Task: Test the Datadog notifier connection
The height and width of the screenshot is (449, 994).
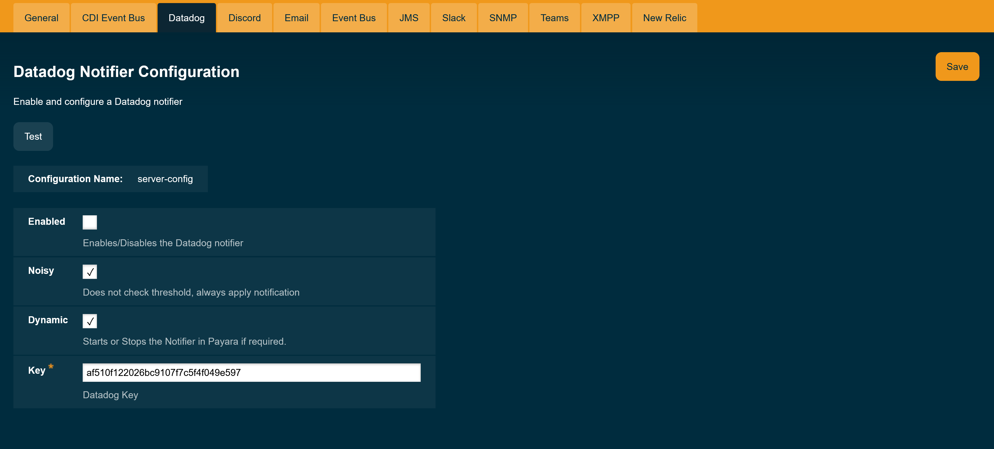Action: 33,136
